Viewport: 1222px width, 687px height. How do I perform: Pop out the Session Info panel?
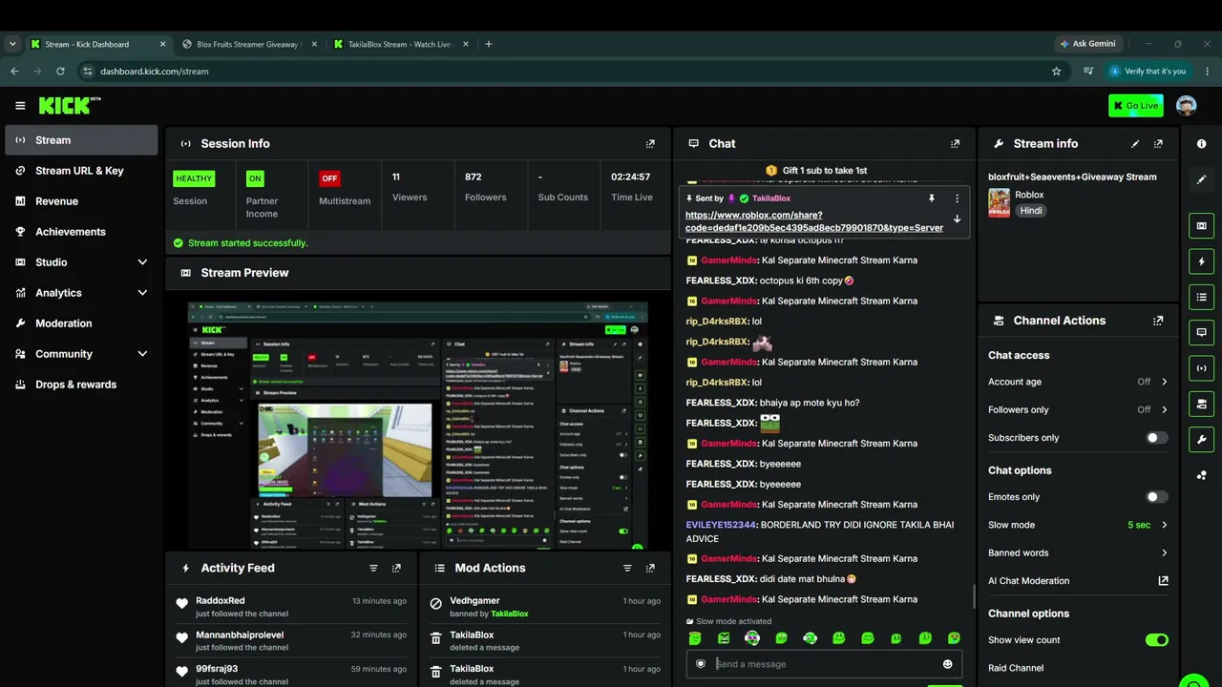[x=650, y=144]
